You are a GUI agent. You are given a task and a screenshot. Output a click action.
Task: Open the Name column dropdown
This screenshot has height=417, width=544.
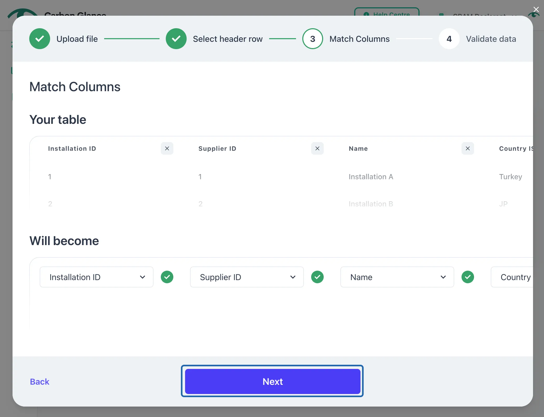pyautogui.click(x=397, y=277)
